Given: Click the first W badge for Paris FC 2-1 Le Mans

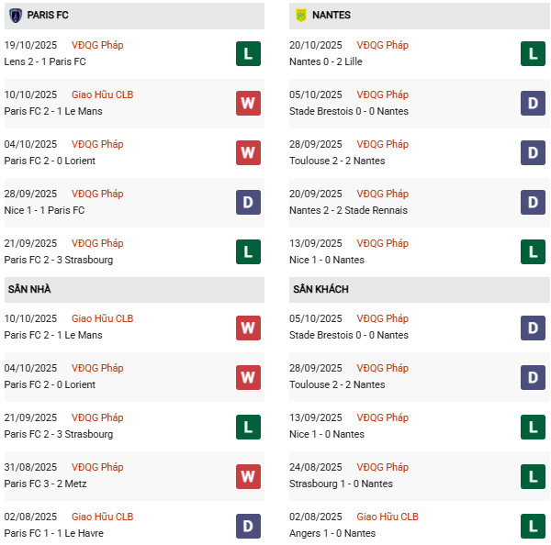Looking at the screenshot, I should coord(247,103).
